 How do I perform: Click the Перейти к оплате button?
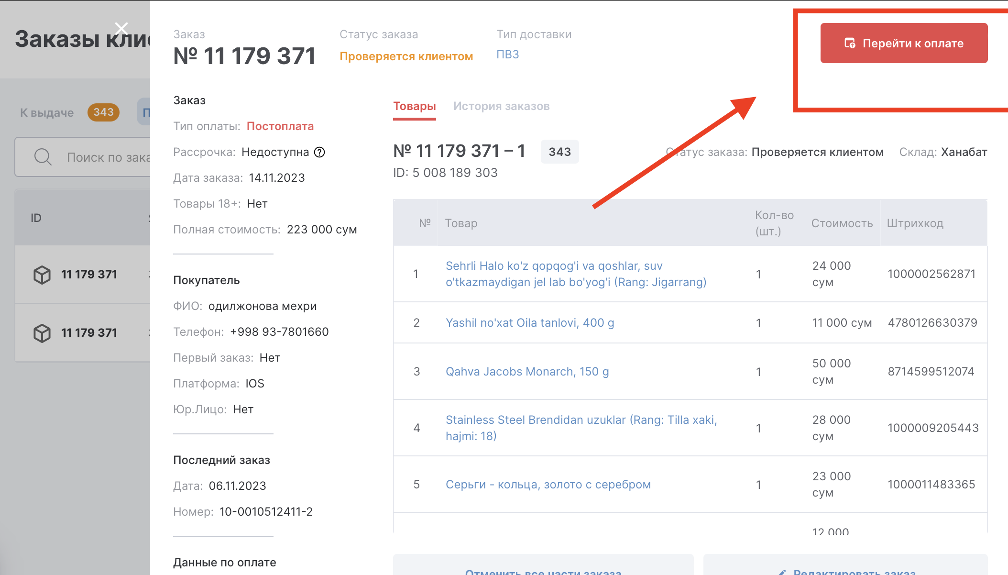click(x=903, y=43)
